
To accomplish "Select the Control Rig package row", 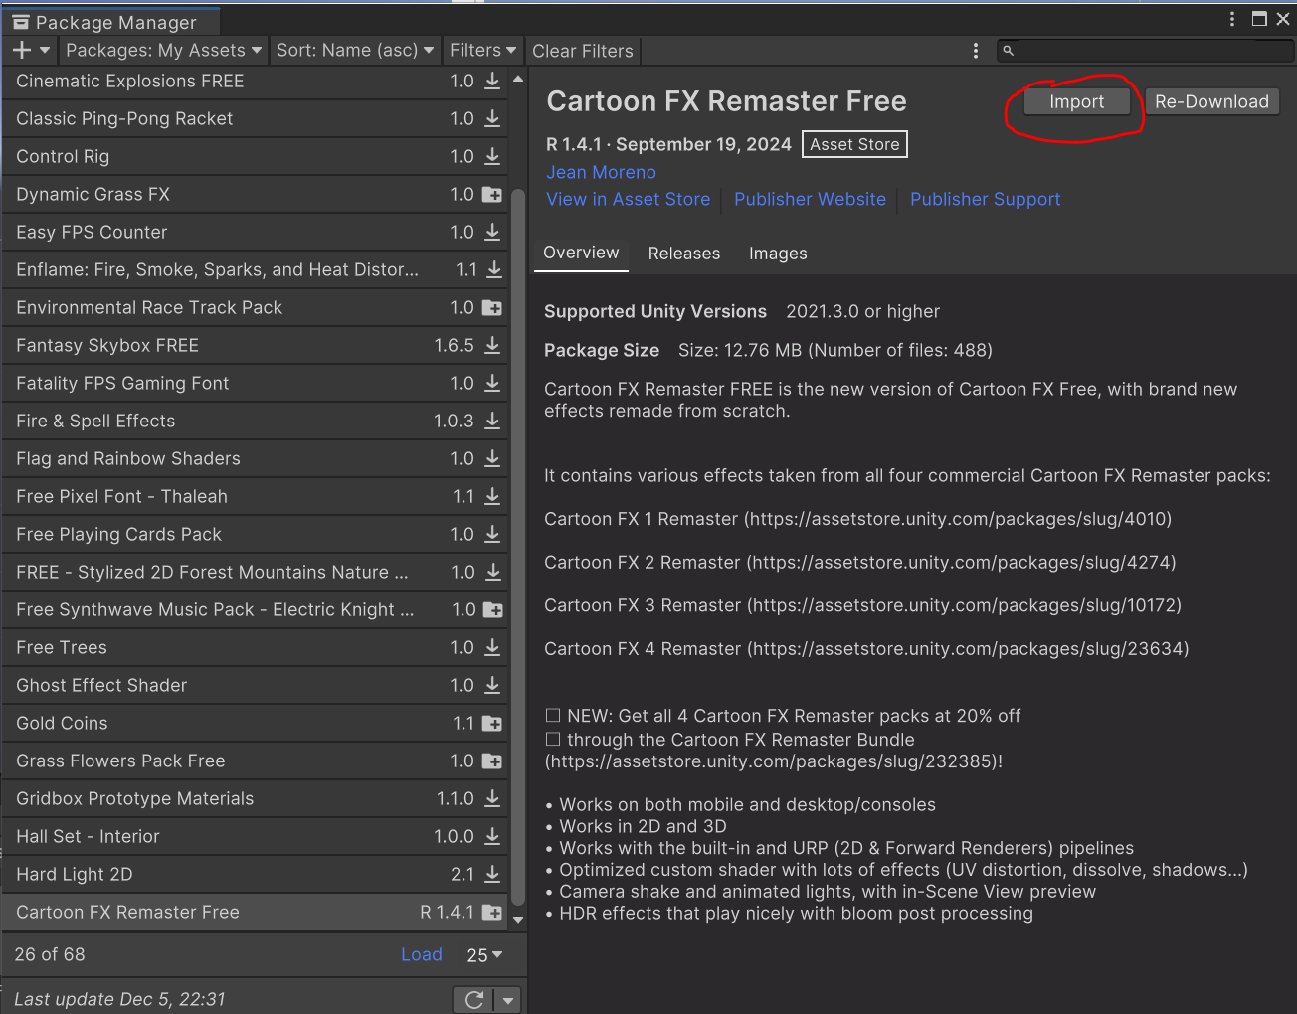I will point(256,157).
